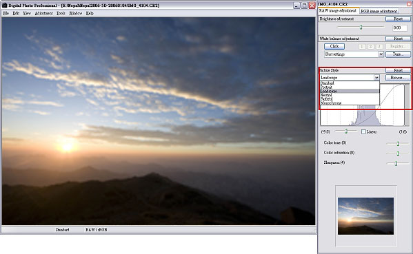Open the white balance Tune dialog
Image resolution: width=413 pixels, height=254 pixels.
[398, 54]
